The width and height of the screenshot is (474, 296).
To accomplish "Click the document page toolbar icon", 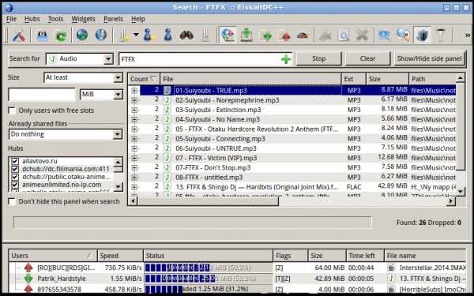I will (344, 36).
